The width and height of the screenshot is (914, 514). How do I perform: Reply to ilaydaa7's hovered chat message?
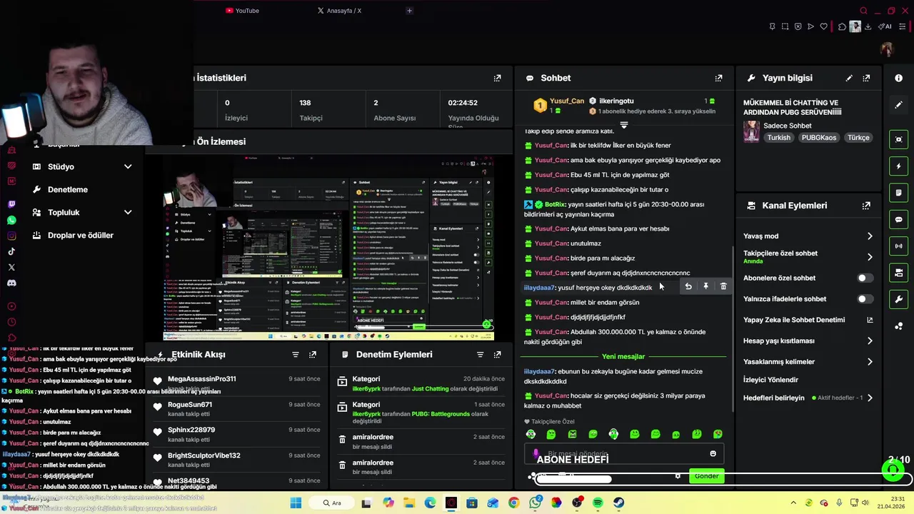coord(688,286)
